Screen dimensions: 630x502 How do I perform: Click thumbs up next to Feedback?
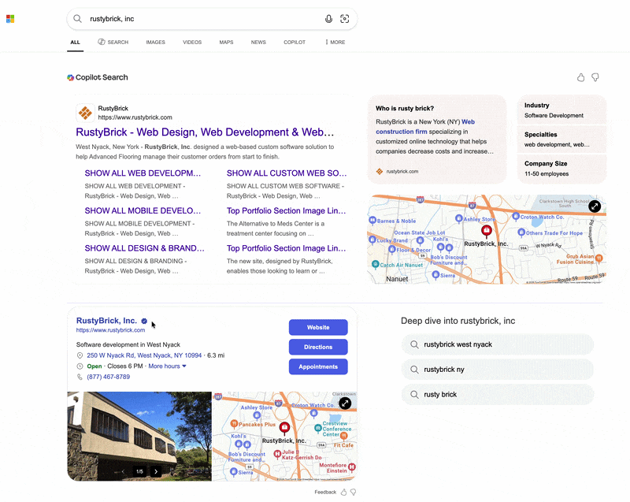tap(343, 492)
